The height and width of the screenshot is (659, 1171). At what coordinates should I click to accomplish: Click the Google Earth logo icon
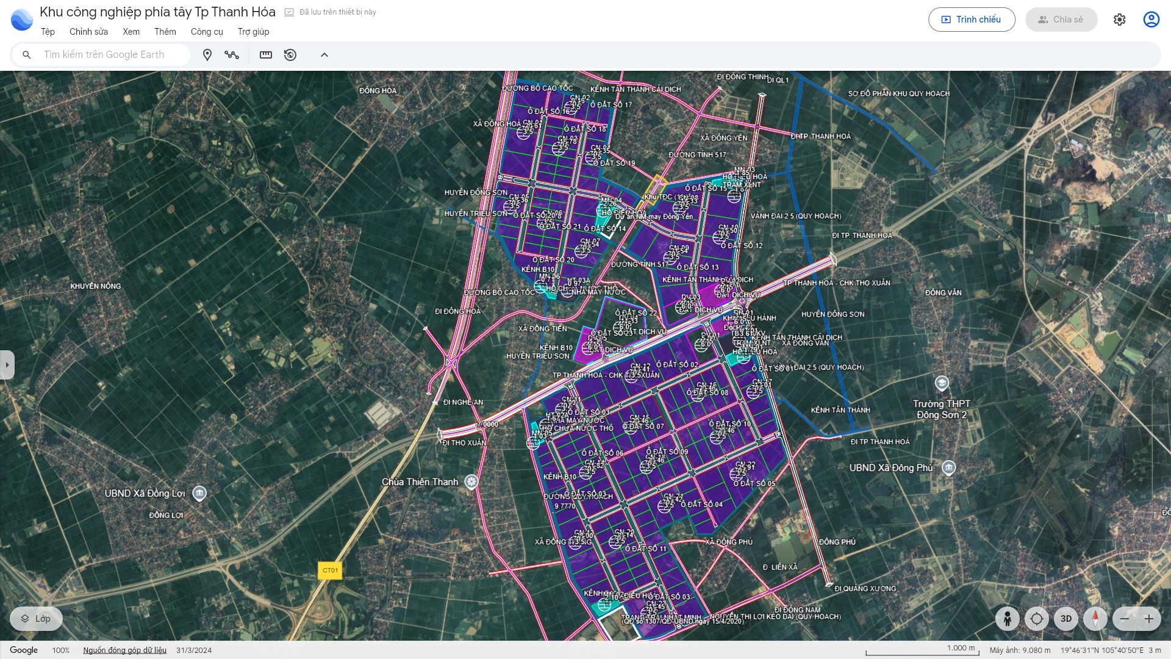(22, 20)
